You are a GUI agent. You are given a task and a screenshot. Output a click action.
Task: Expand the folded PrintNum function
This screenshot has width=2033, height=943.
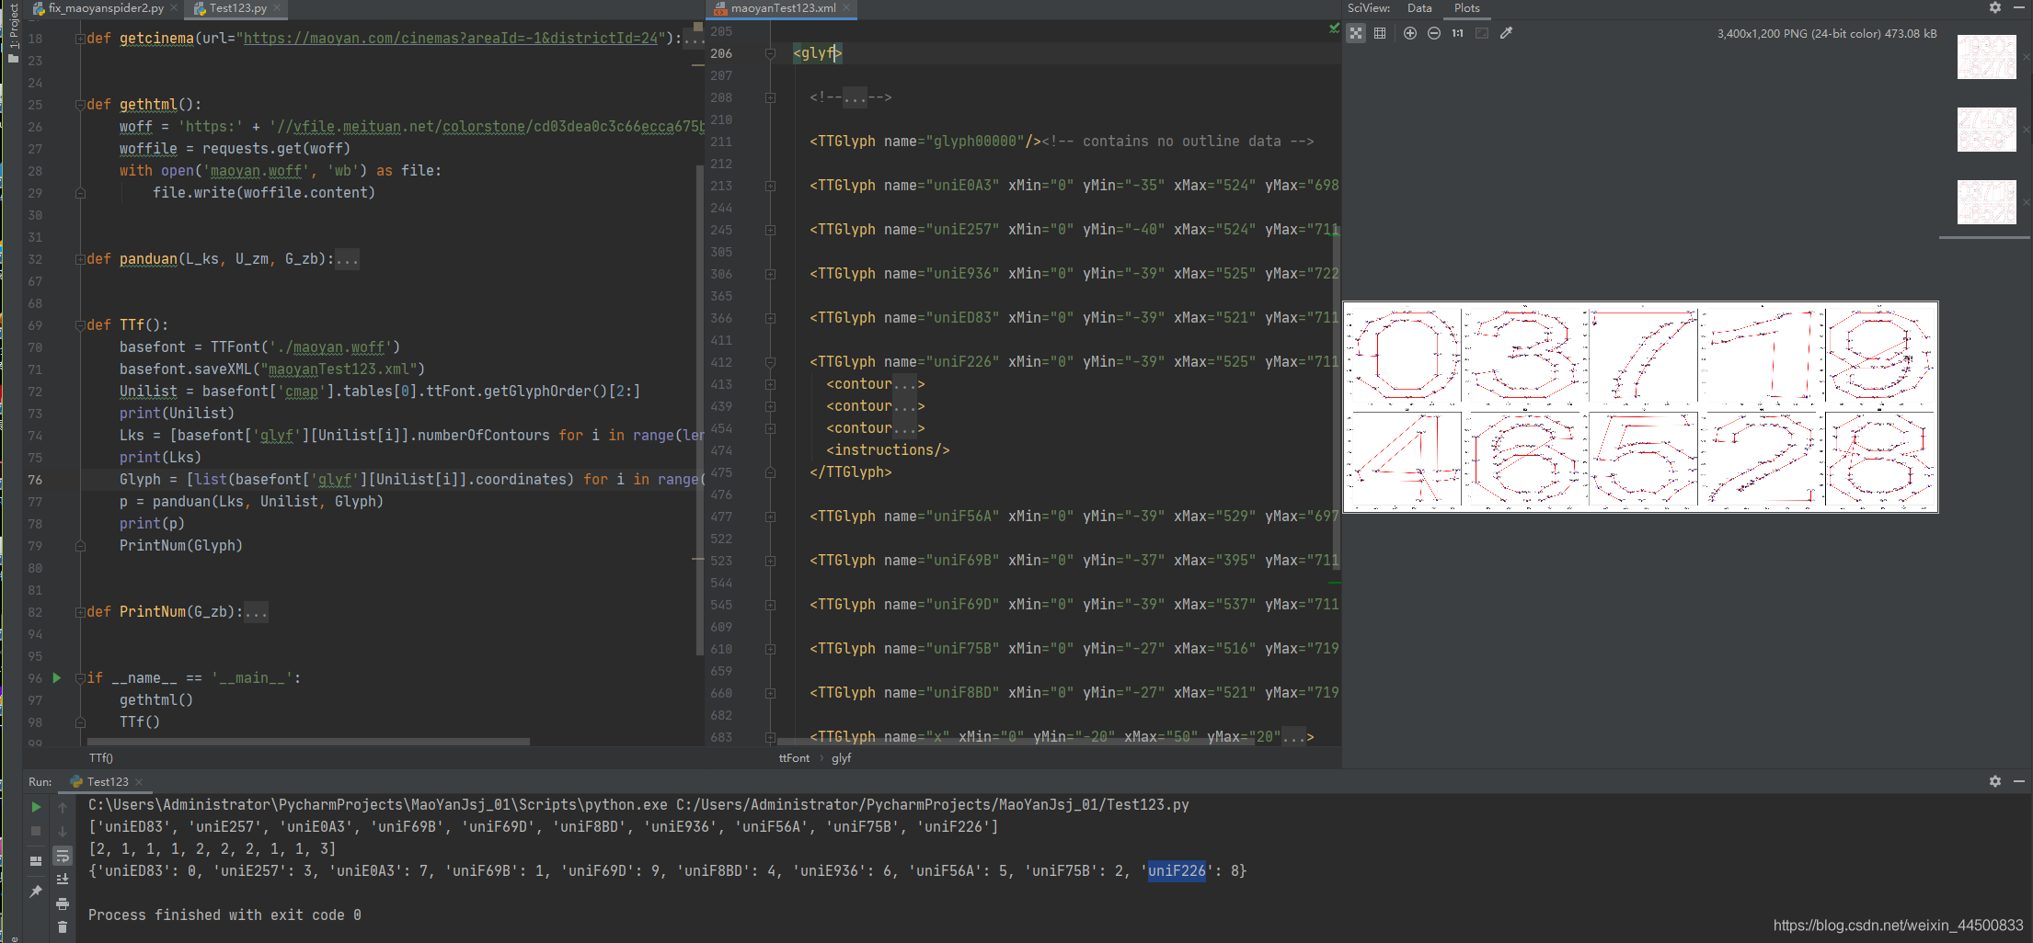80,612
